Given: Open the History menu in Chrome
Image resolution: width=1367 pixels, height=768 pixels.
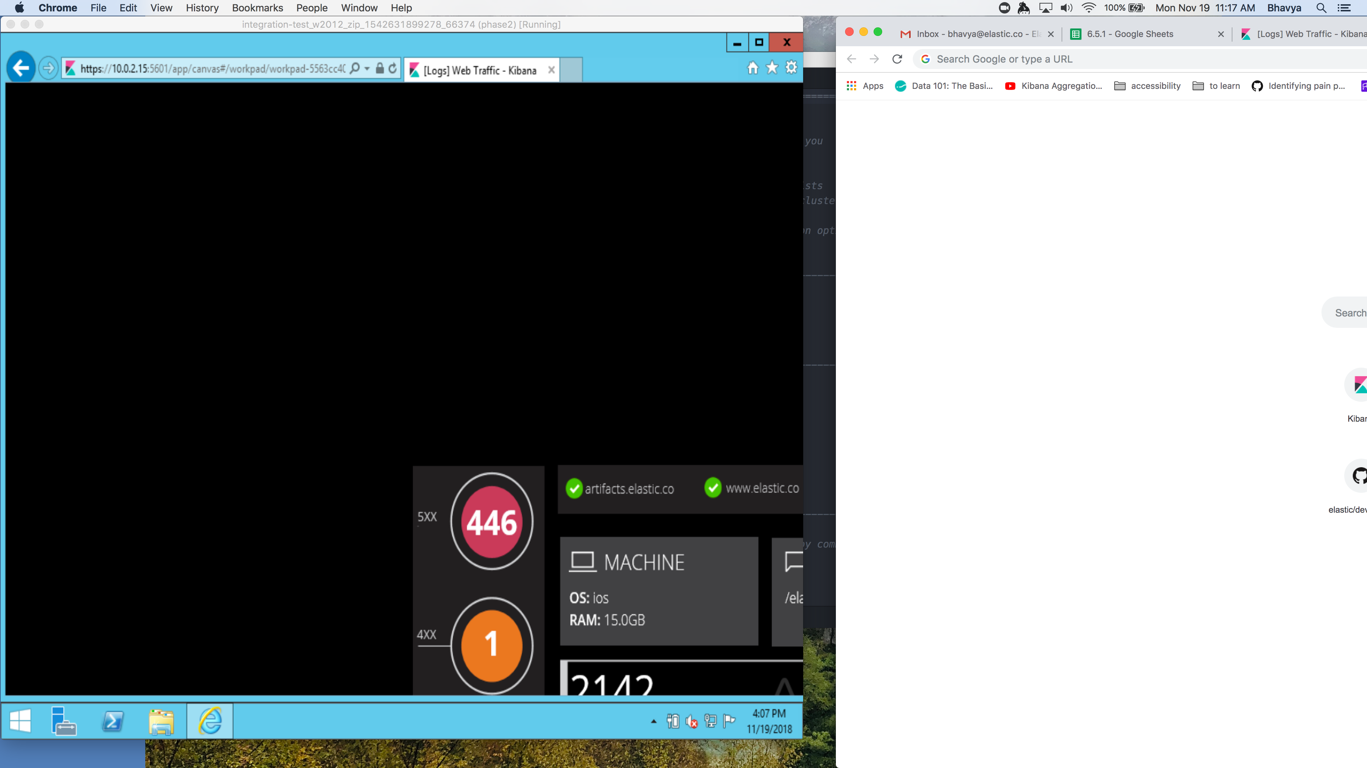Looking at the screenshot, I should point(202,8).
